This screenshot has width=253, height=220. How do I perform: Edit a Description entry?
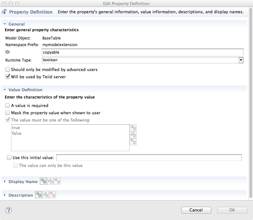point(46,194)
